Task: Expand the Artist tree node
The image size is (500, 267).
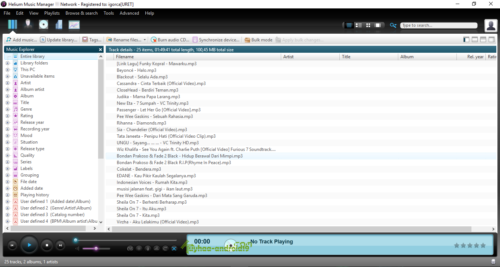Action: pos(7,83)
